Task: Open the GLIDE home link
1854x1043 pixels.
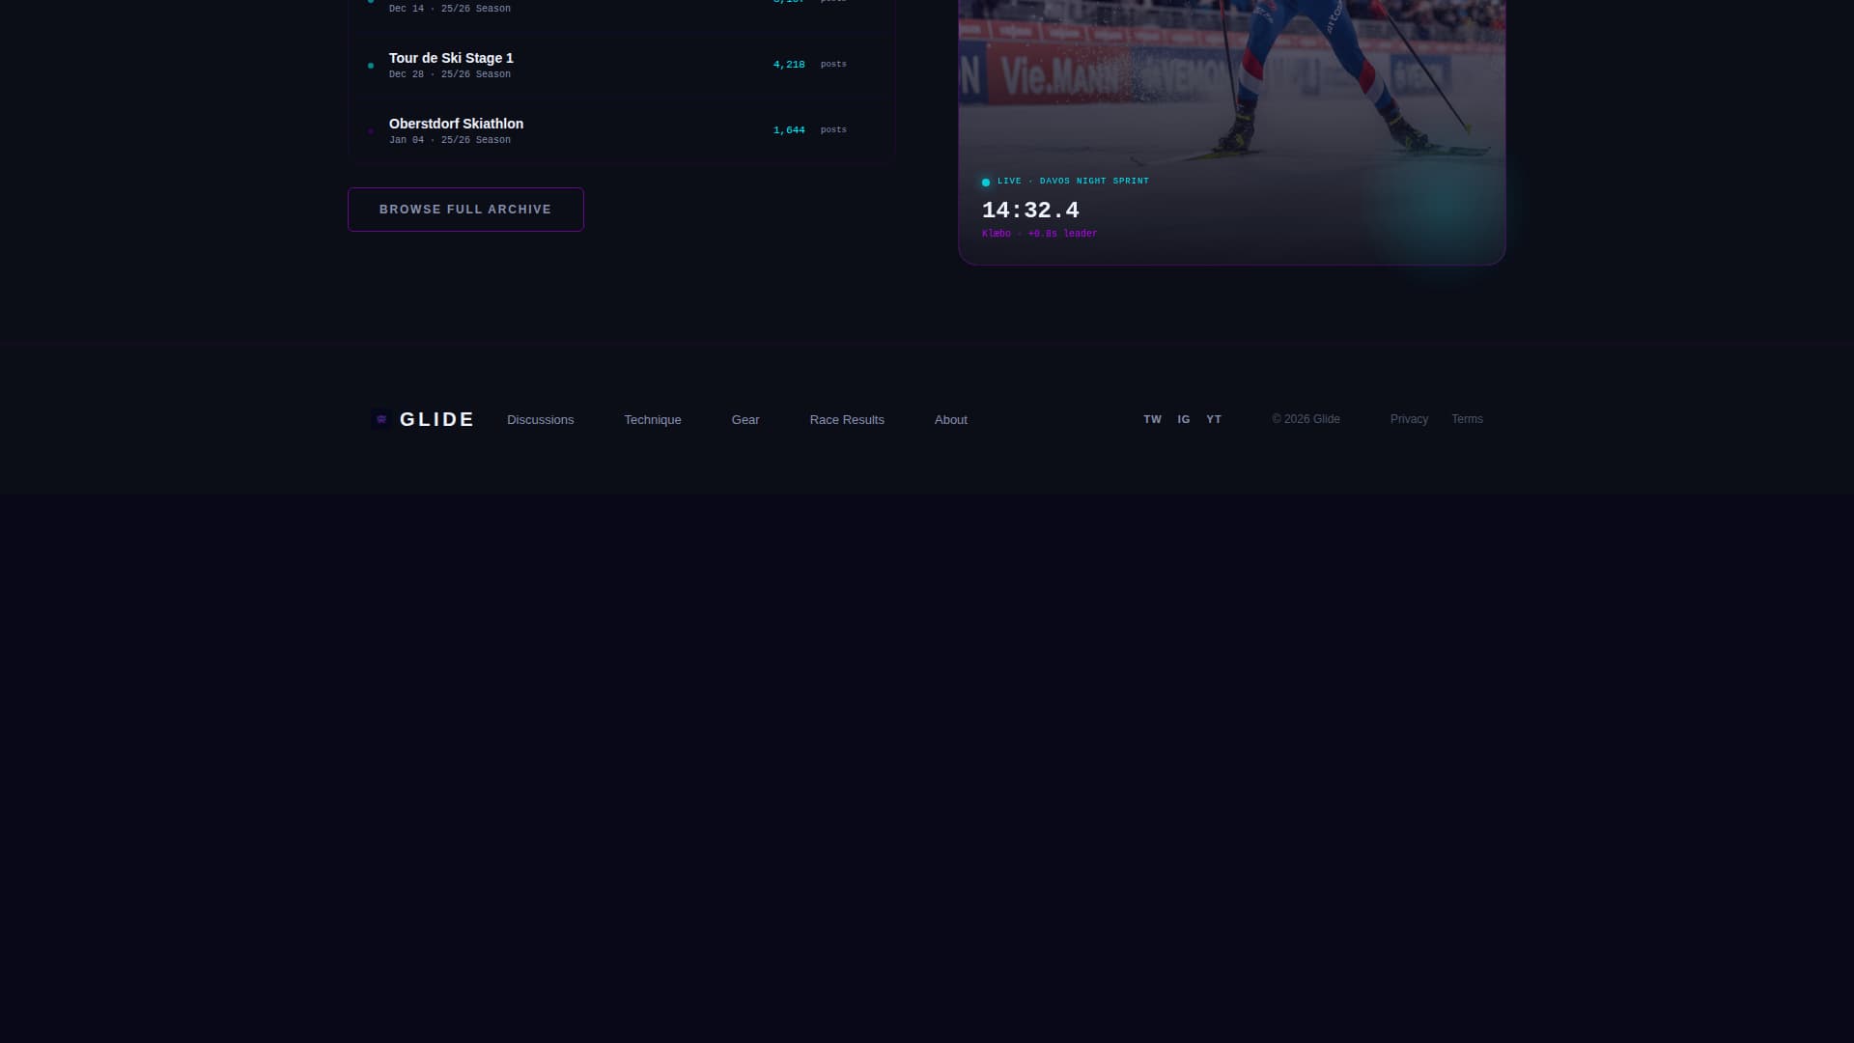Action: (x=423, y=419)
